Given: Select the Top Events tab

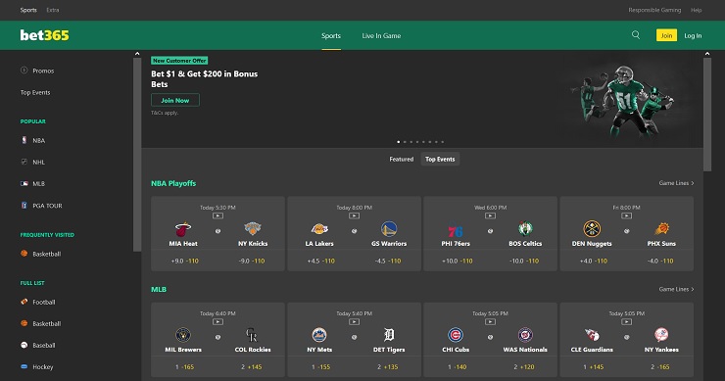Looking at the screenshot, I should 440,159.
